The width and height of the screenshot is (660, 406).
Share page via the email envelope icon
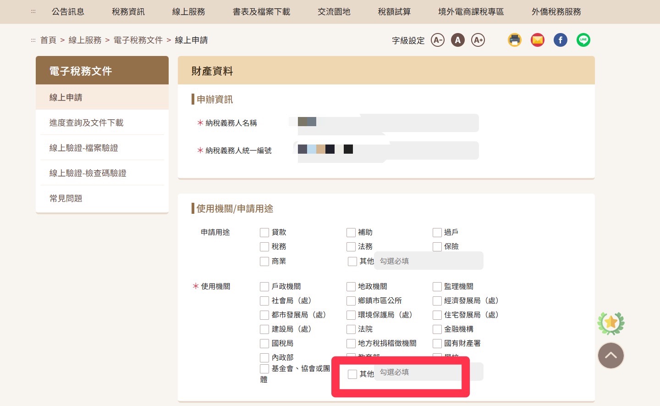[x=537, y=40]
